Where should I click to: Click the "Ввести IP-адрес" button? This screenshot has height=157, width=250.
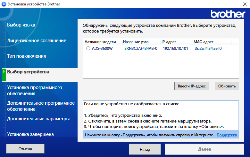[x=191, y=86]
